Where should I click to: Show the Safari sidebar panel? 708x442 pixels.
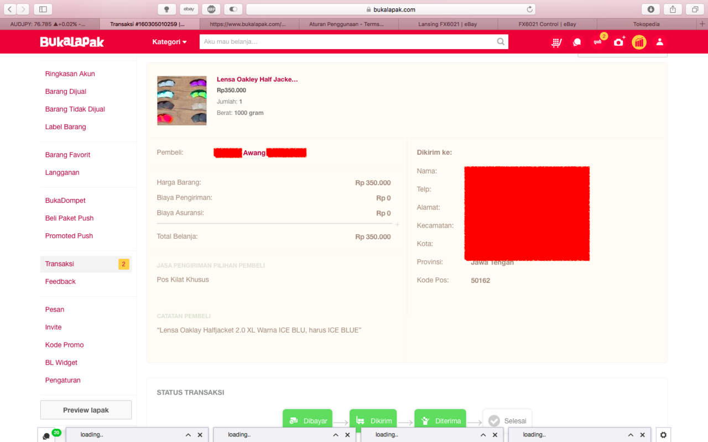42,9
